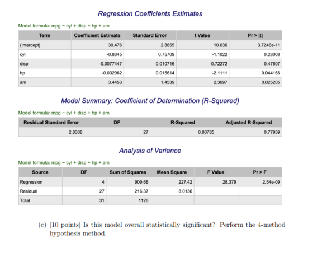
Task: Select the intercept t value 10.636
Action: (220, 45)
